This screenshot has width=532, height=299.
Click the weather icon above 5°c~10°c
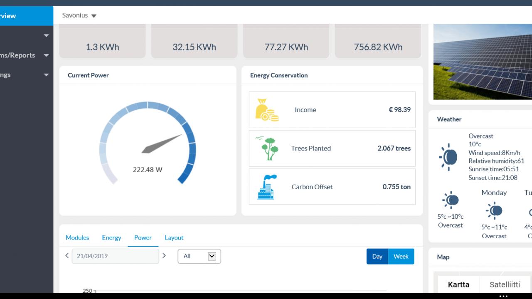coord(451,200)
